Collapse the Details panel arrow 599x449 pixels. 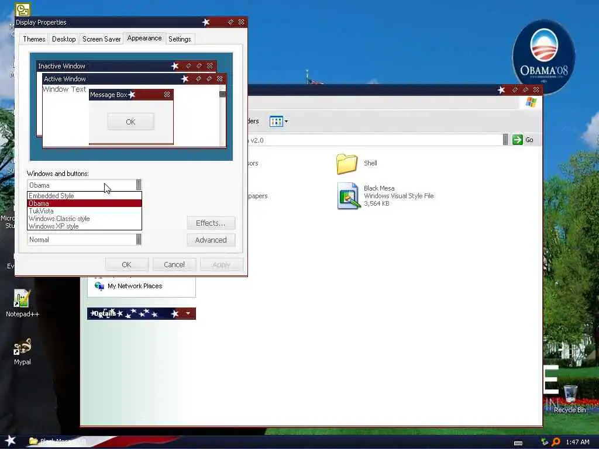click(188, 313)
